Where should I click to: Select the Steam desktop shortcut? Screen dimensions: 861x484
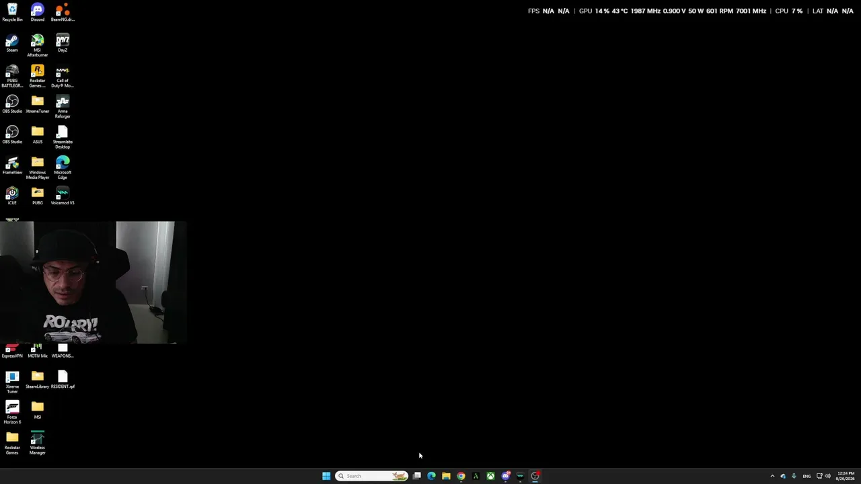click(x=12, y=43)
